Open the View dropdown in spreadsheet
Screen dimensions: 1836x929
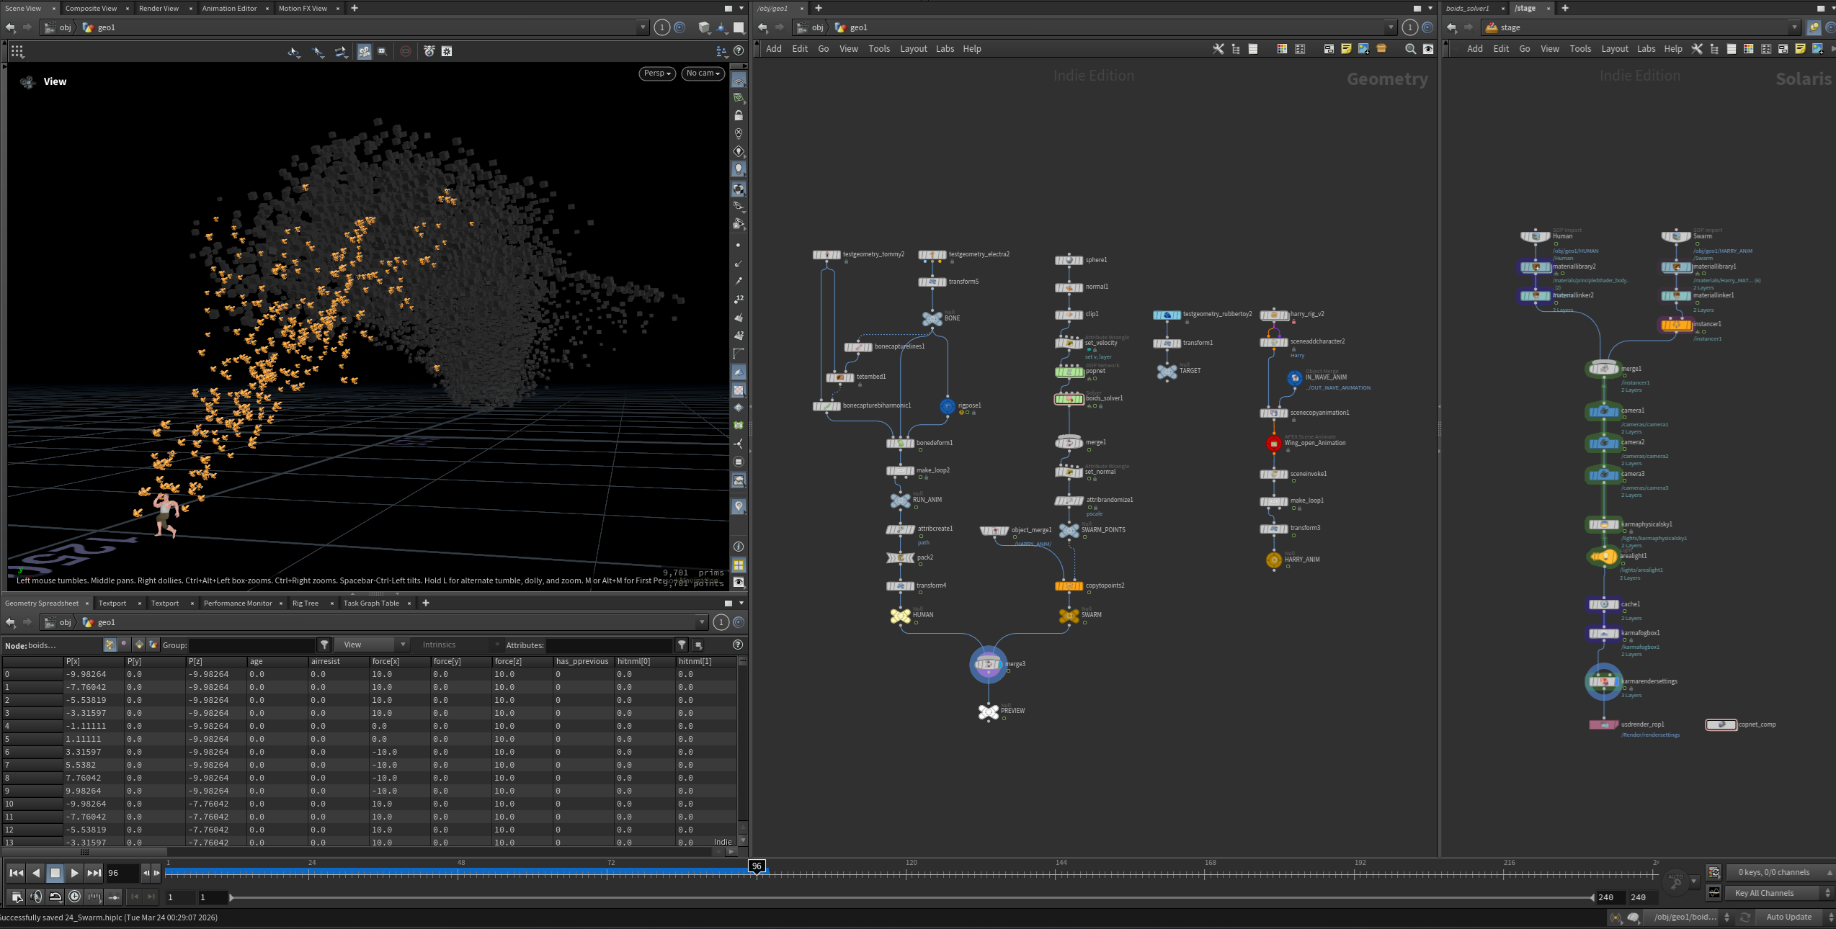(x=373, y=645)
